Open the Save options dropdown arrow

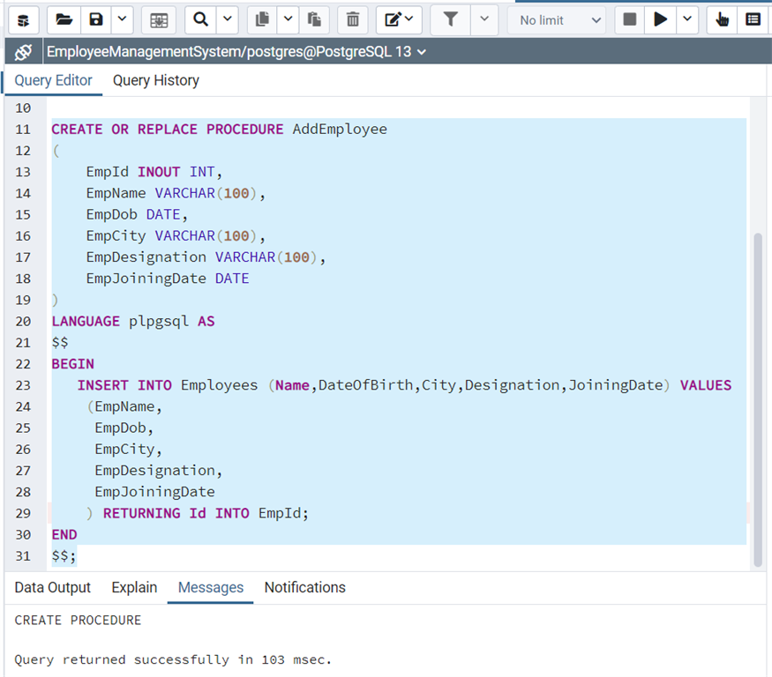(122, 19)
